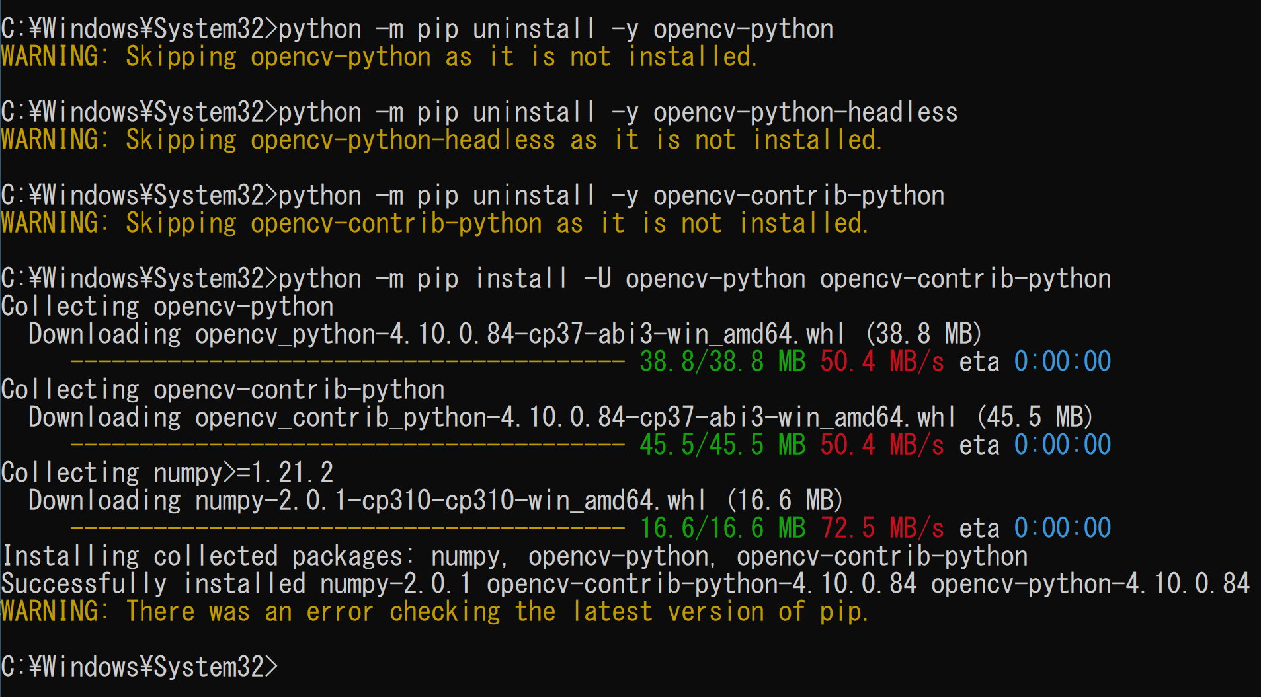Click warning 'Skipping opencv-python-headless as it is not installed'
The image size is (1261, 697).
point(442,141)
